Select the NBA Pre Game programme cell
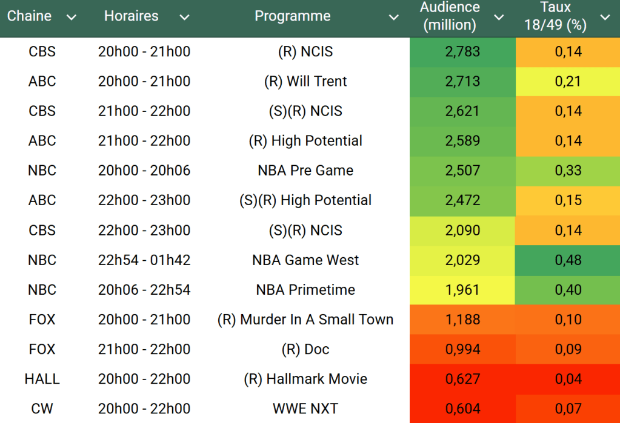The width and height of the screenshot is (620, 423). point(305,171)
